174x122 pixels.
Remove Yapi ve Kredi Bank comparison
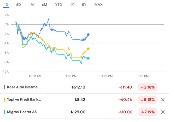[x=163, y=100]
